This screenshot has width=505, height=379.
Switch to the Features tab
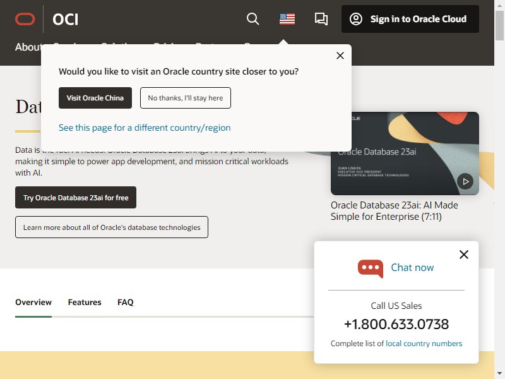click(85, 303)
